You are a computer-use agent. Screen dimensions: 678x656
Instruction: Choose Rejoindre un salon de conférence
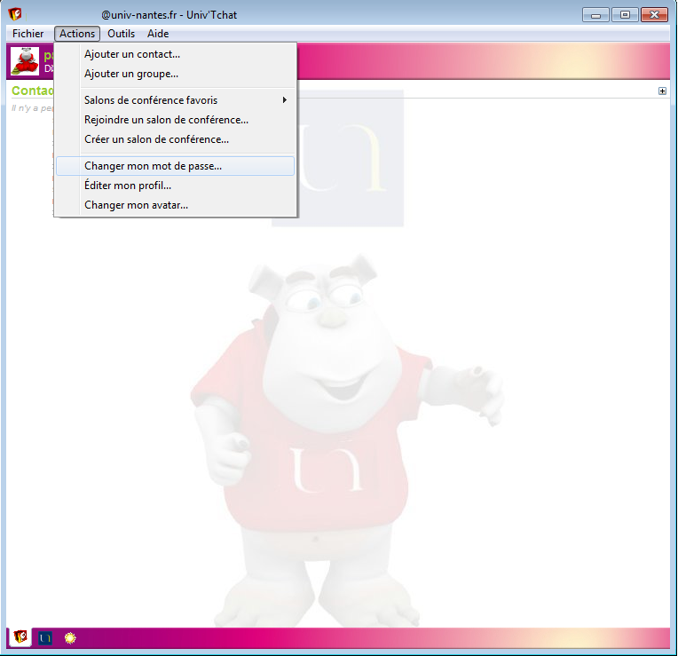coord(166,120)
